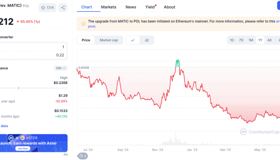Set chart range to 7D
280x160 pixels.
241,40
